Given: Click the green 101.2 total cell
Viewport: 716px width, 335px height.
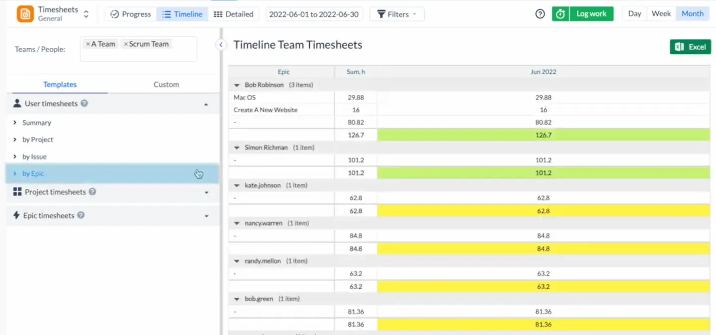Looking at the screenshot, I should coord(543,173).
